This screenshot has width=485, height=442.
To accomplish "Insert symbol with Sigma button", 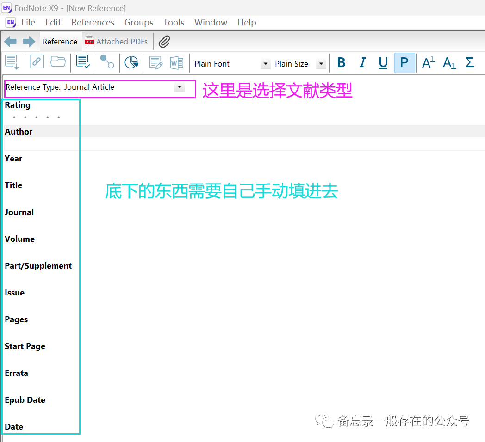I will tap(470, 62).
